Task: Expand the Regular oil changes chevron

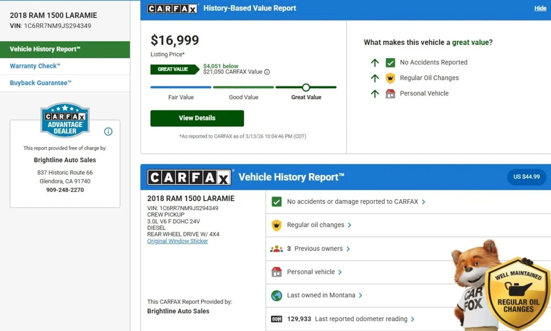Action: (x=349, y=225)
